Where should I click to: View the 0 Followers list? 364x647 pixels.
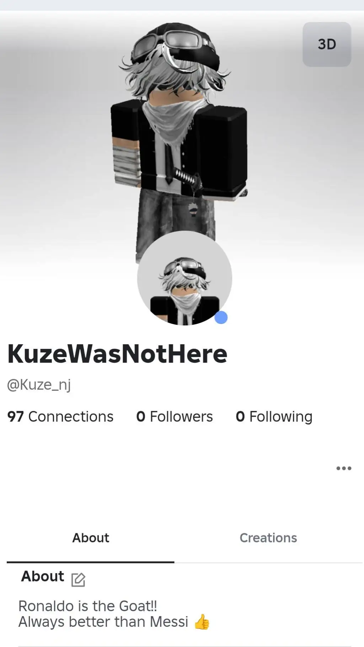(175, 416)
